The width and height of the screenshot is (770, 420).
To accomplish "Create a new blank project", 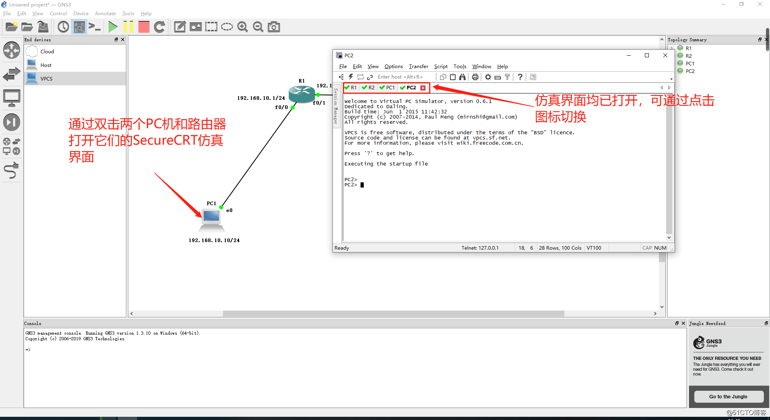I will pyautogui.click(x=11, y=27).
